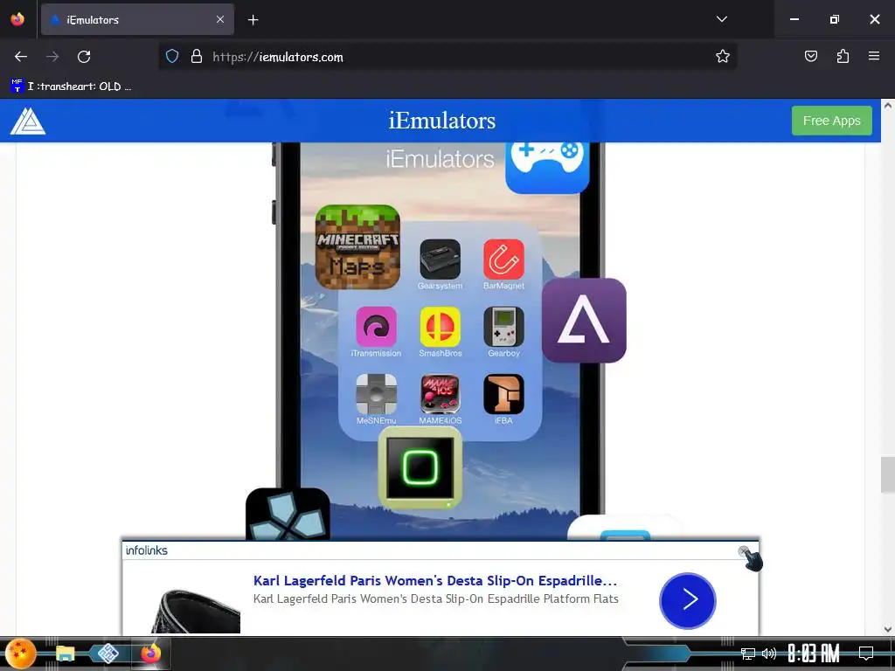Screen dimensions: 895x671
Task: Open the Free Apps button
Action: click(831, 121)
